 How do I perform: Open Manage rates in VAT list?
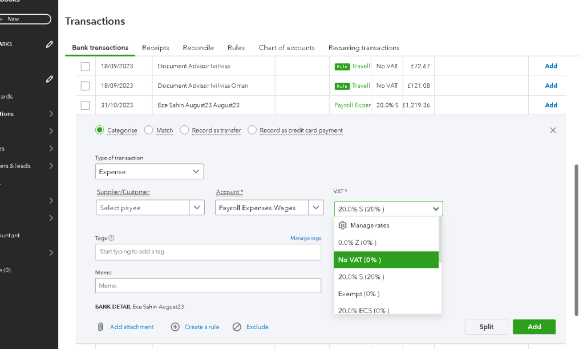coord(386,225)
